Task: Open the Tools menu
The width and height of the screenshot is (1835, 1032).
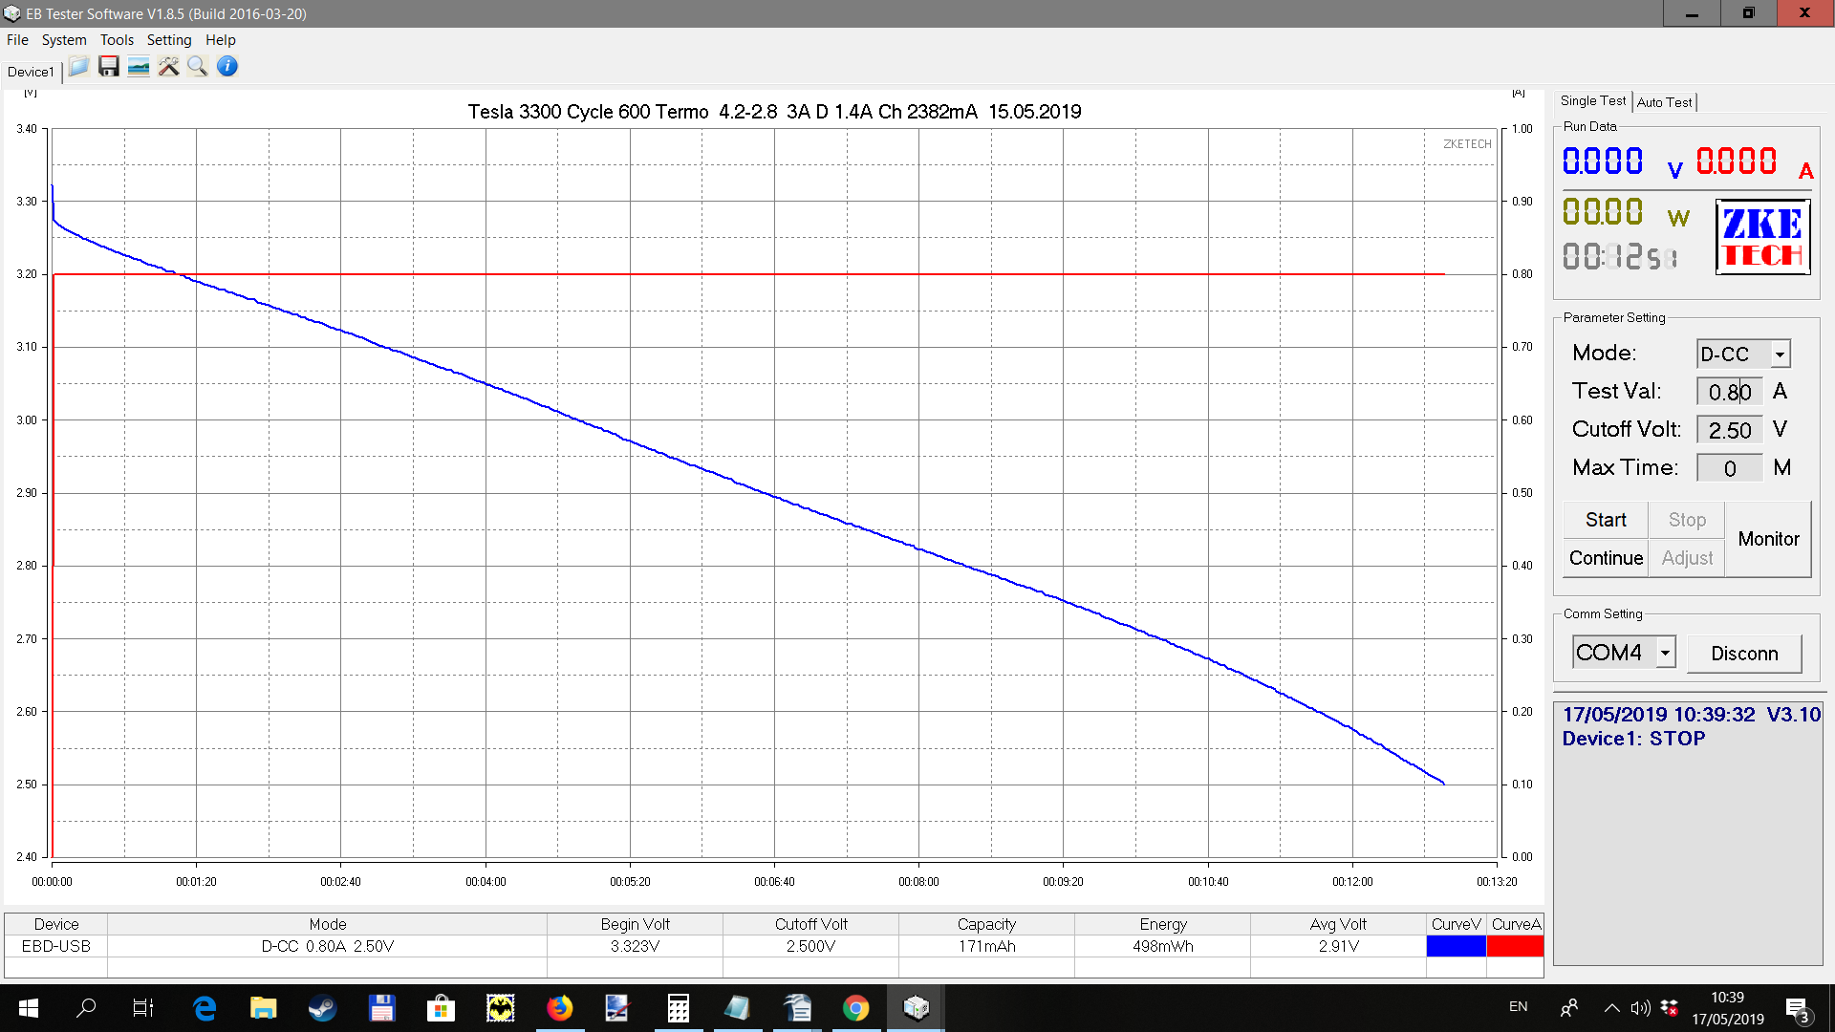Action: tap(117, 40)
